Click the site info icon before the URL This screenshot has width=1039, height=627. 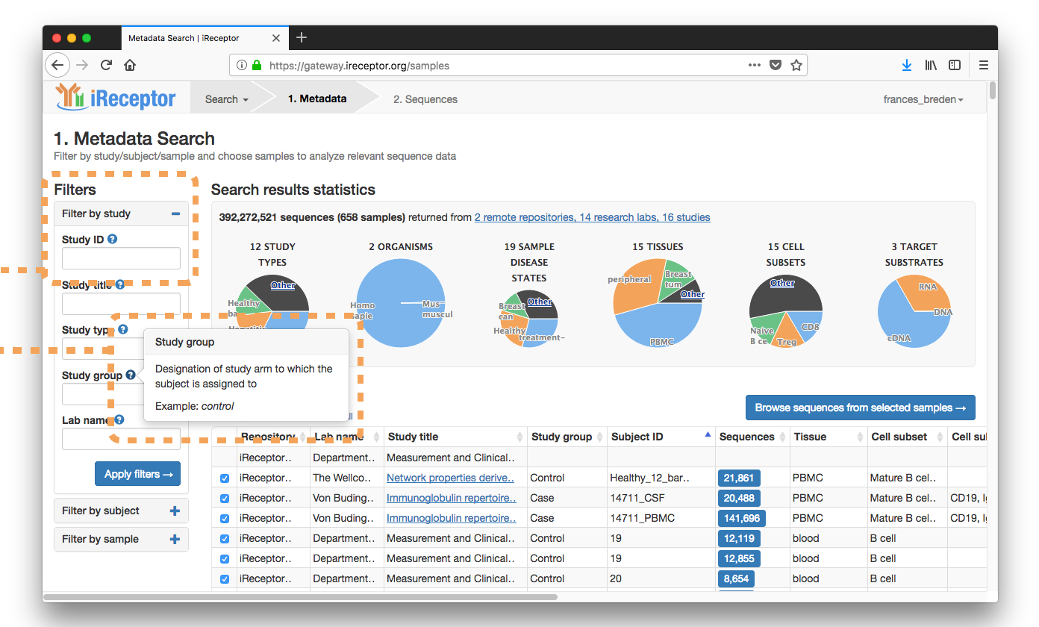coord(241,65)
